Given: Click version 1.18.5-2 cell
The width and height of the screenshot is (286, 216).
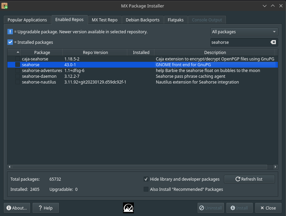Looking at the screenshot, I should click(72, 59).
